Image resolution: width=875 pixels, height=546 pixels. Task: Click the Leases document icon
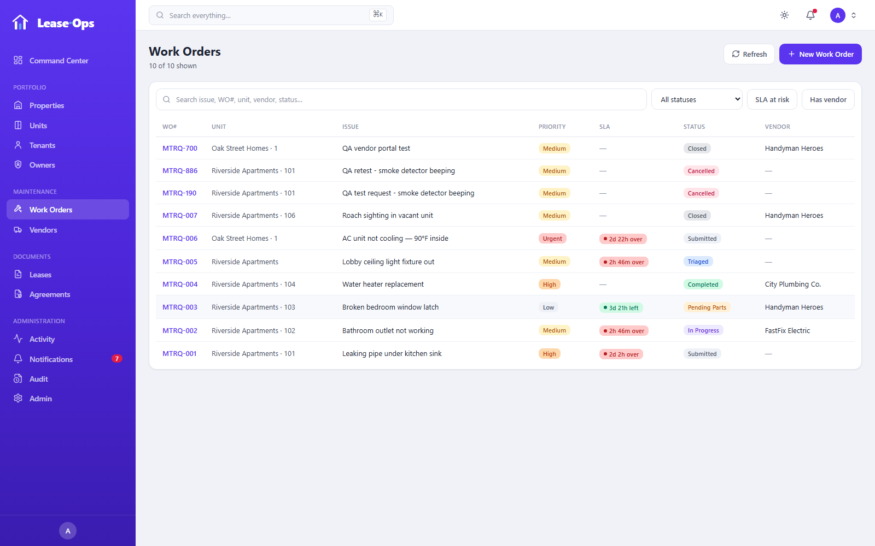point(18,274)
